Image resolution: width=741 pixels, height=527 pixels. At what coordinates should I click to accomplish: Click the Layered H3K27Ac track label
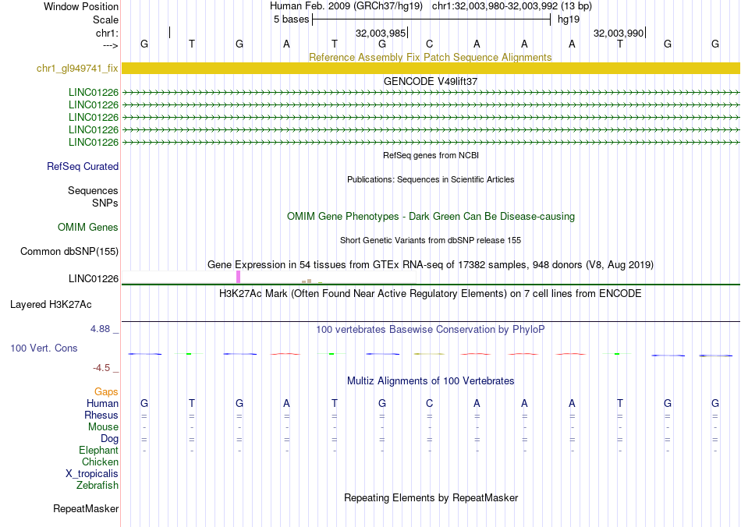tap(51, 305)
